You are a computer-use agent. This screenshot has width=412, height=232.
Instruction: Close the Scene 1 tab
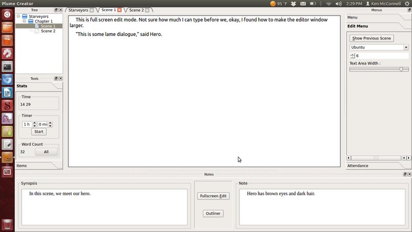click(x=119, y=10)
